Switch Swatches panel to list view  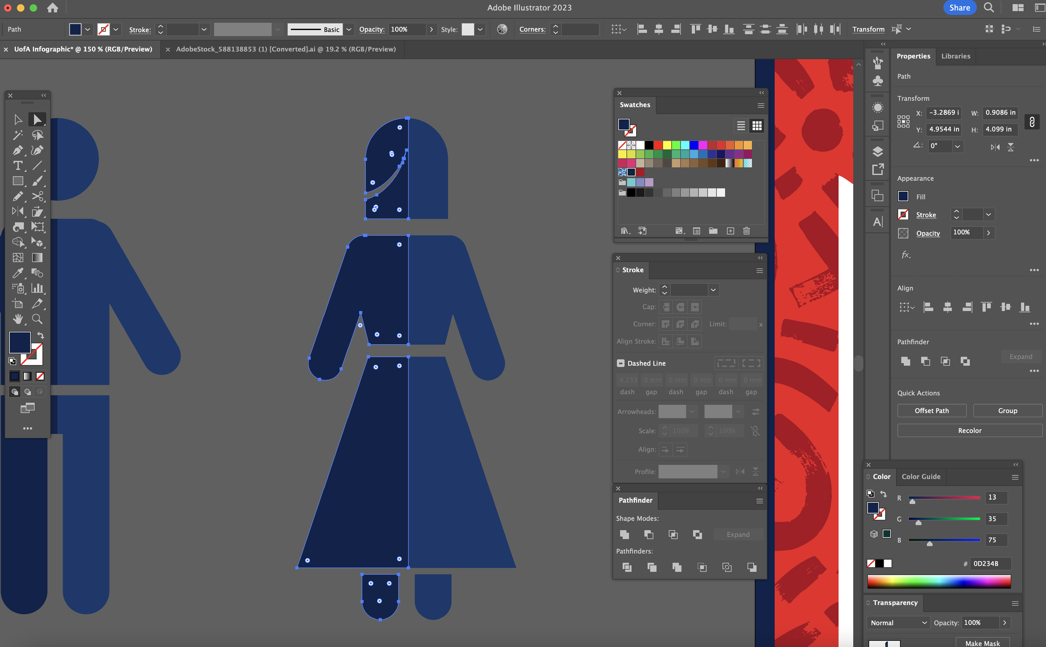click(x=741, y=126)
